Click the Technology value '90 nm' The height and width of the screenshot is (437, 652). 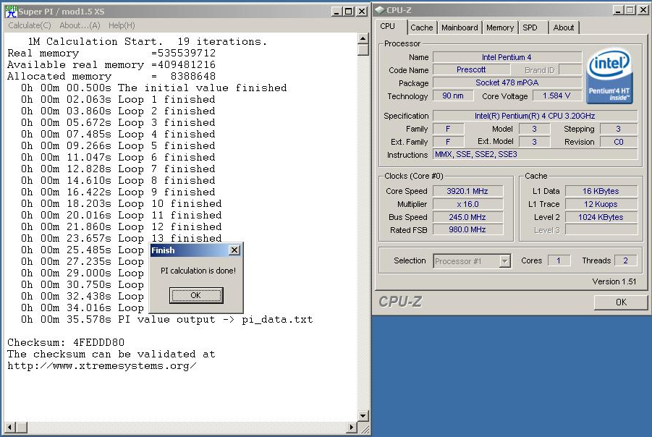pos(453,96)
